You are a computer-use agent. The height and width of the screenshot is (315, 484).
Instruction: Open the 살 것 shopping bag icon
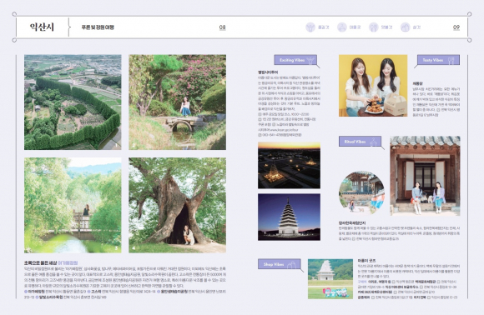(x=405, y=27)
